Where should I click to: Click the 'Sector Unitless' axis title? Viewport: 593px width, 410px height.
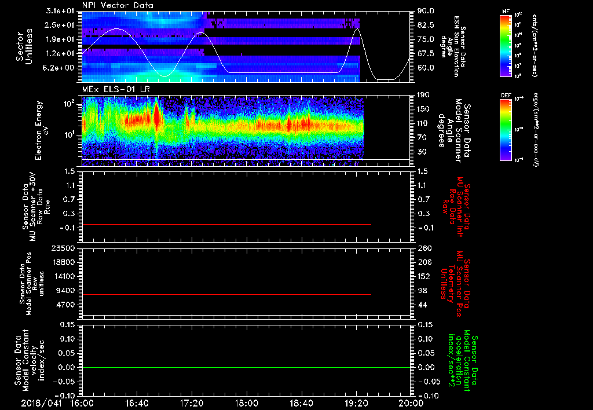tap(24, 46)
